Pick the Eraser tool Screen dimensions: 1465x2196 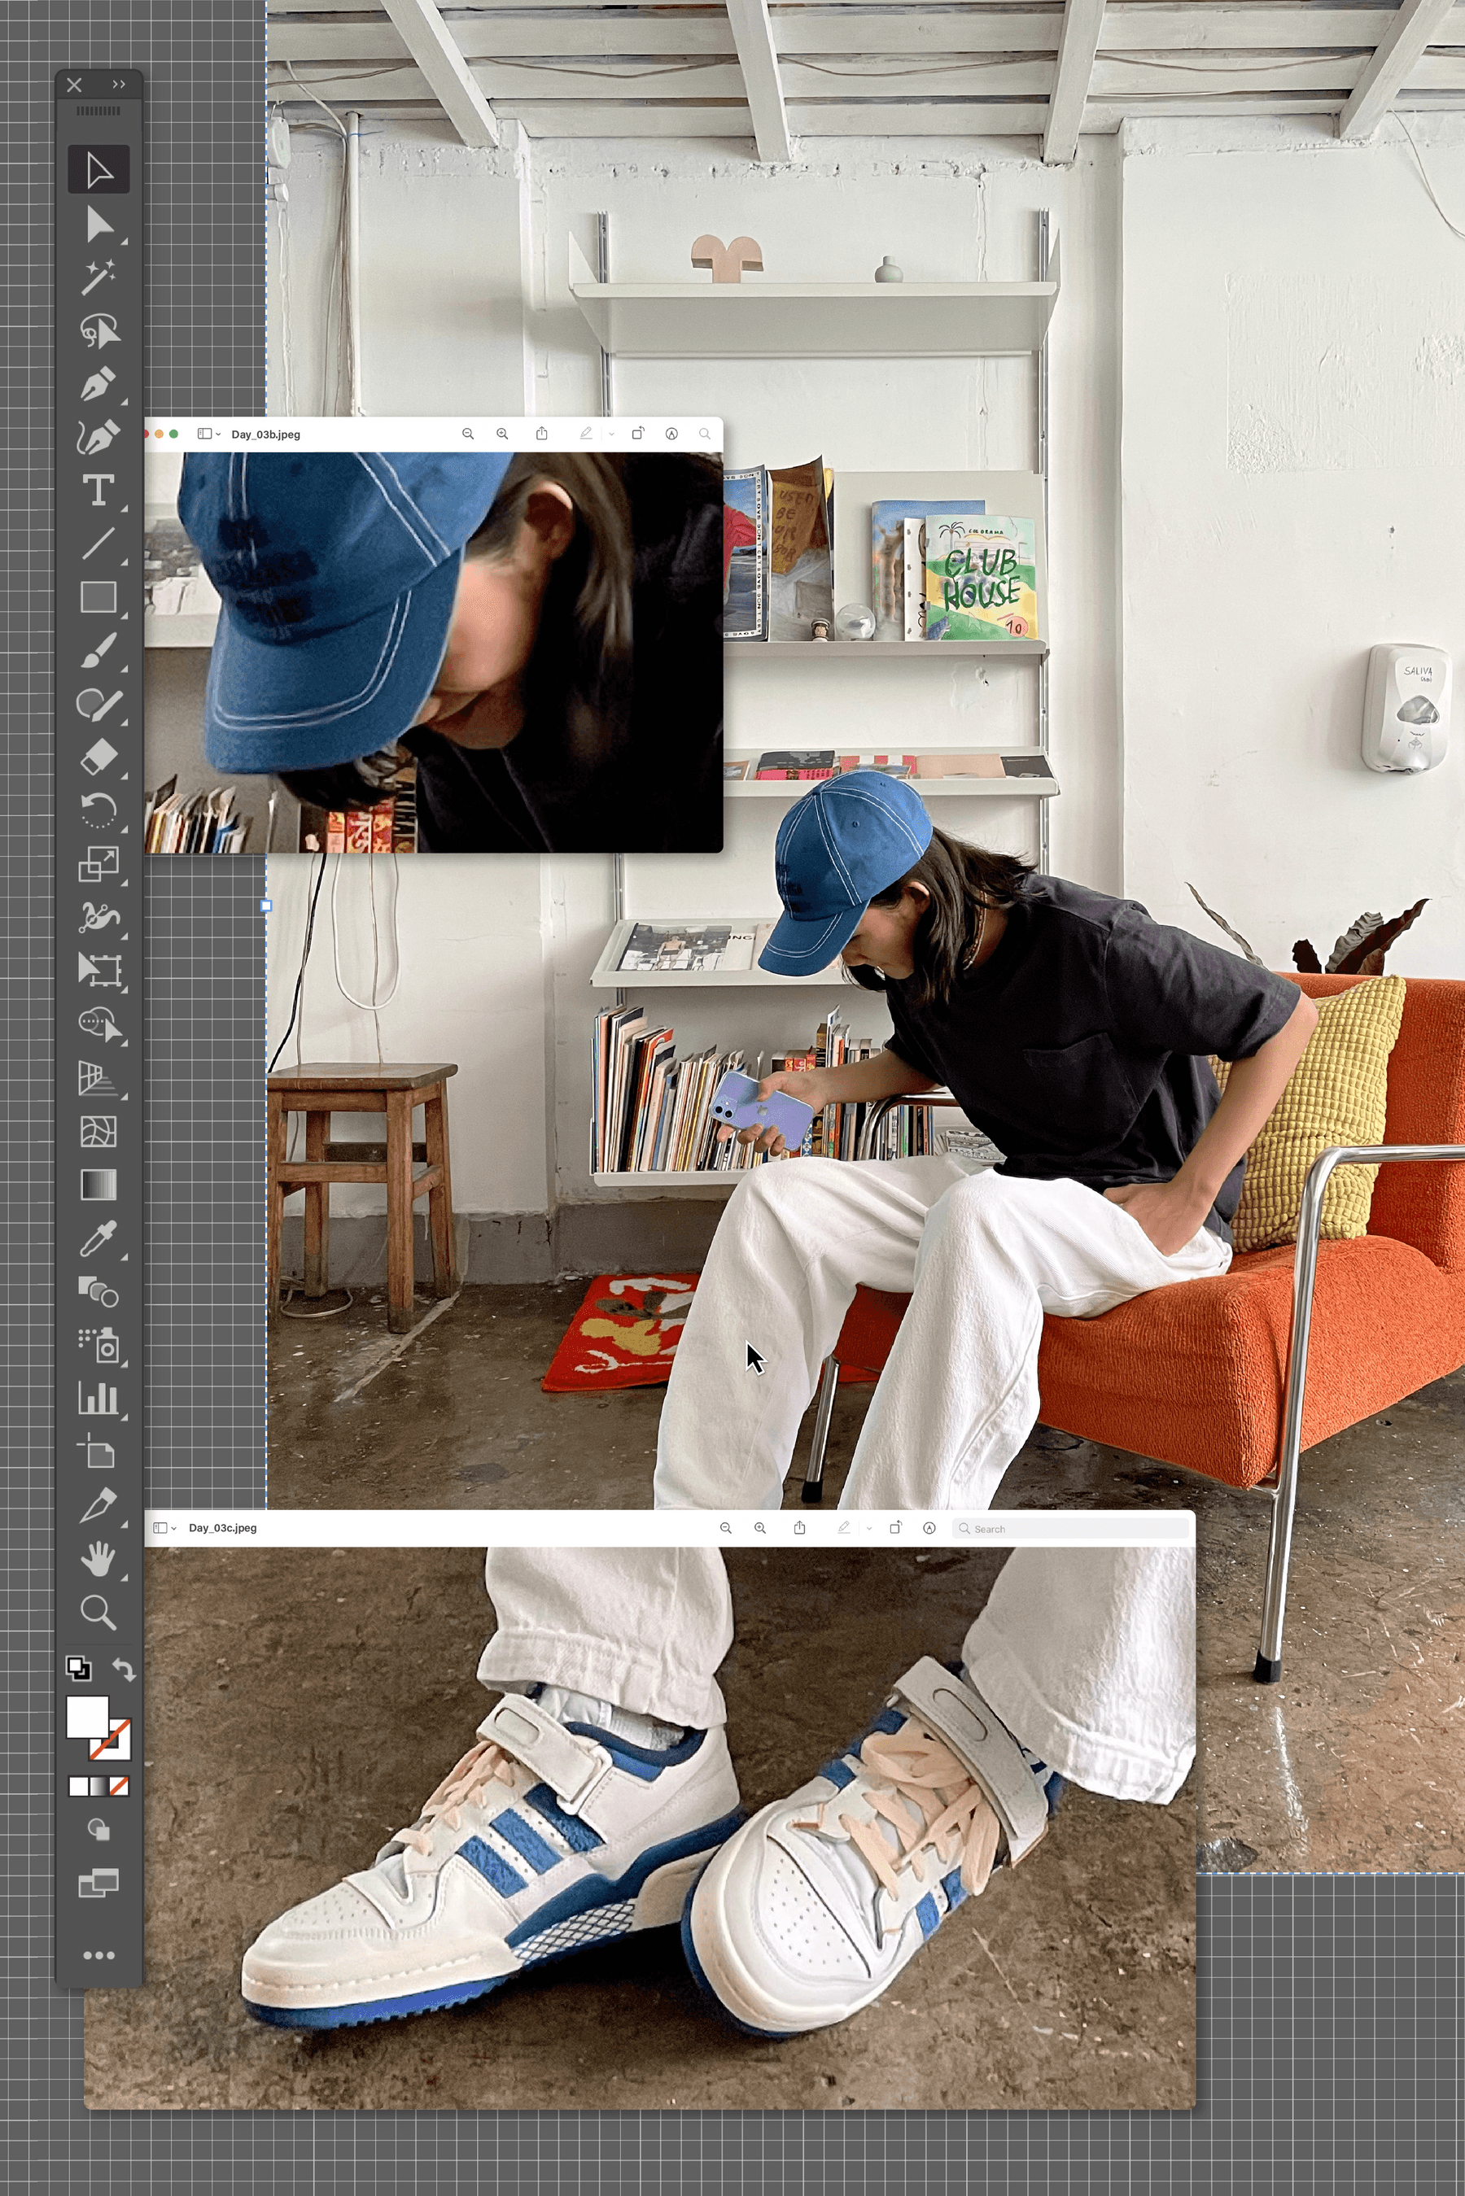point(98,757)
